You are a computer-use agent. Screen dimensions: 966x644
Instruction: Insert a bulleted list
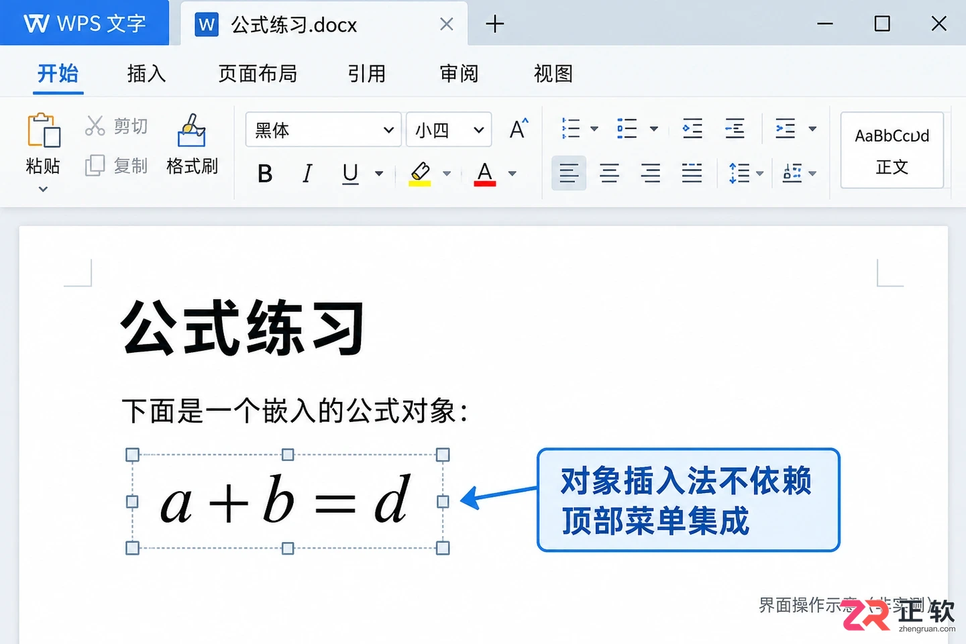click(x=627, y=128)
